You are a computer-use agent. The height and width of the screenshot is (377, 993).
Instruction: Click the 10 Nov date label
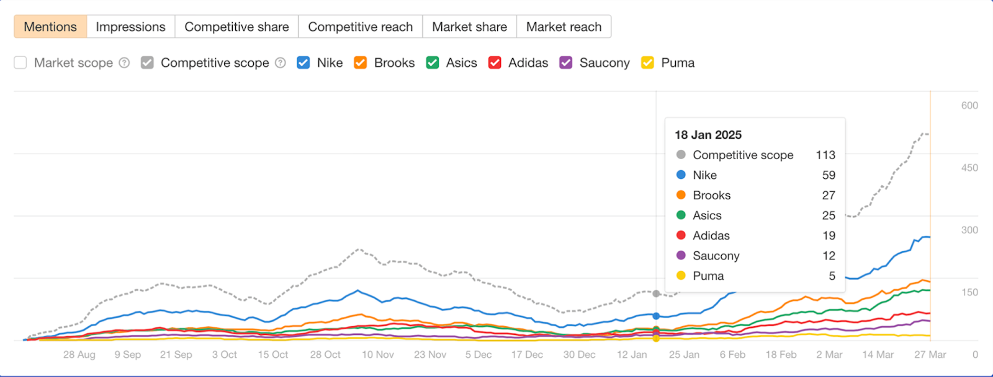click(x=378, y=355)
